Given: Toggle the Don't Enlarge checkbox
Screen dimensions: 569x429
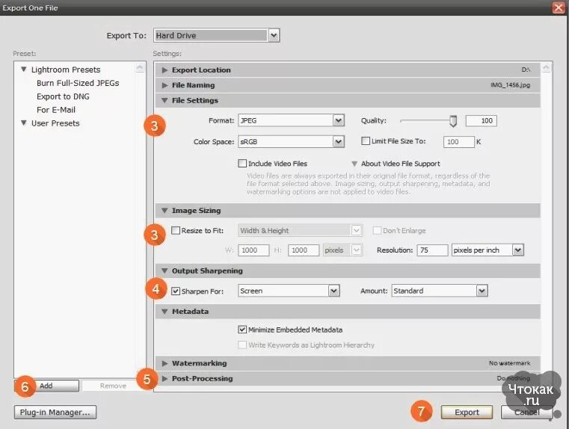Looking at the screenshot, I should pyautogui.click(x=377, y=230).
